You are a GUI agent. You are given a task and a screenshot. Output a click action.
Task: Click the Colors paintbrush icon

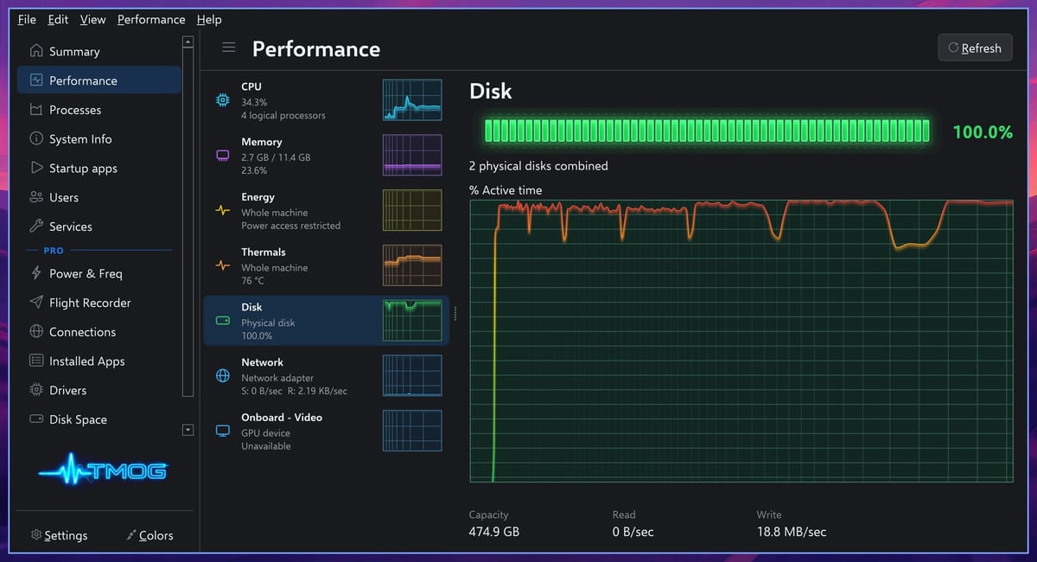[131, 535]
